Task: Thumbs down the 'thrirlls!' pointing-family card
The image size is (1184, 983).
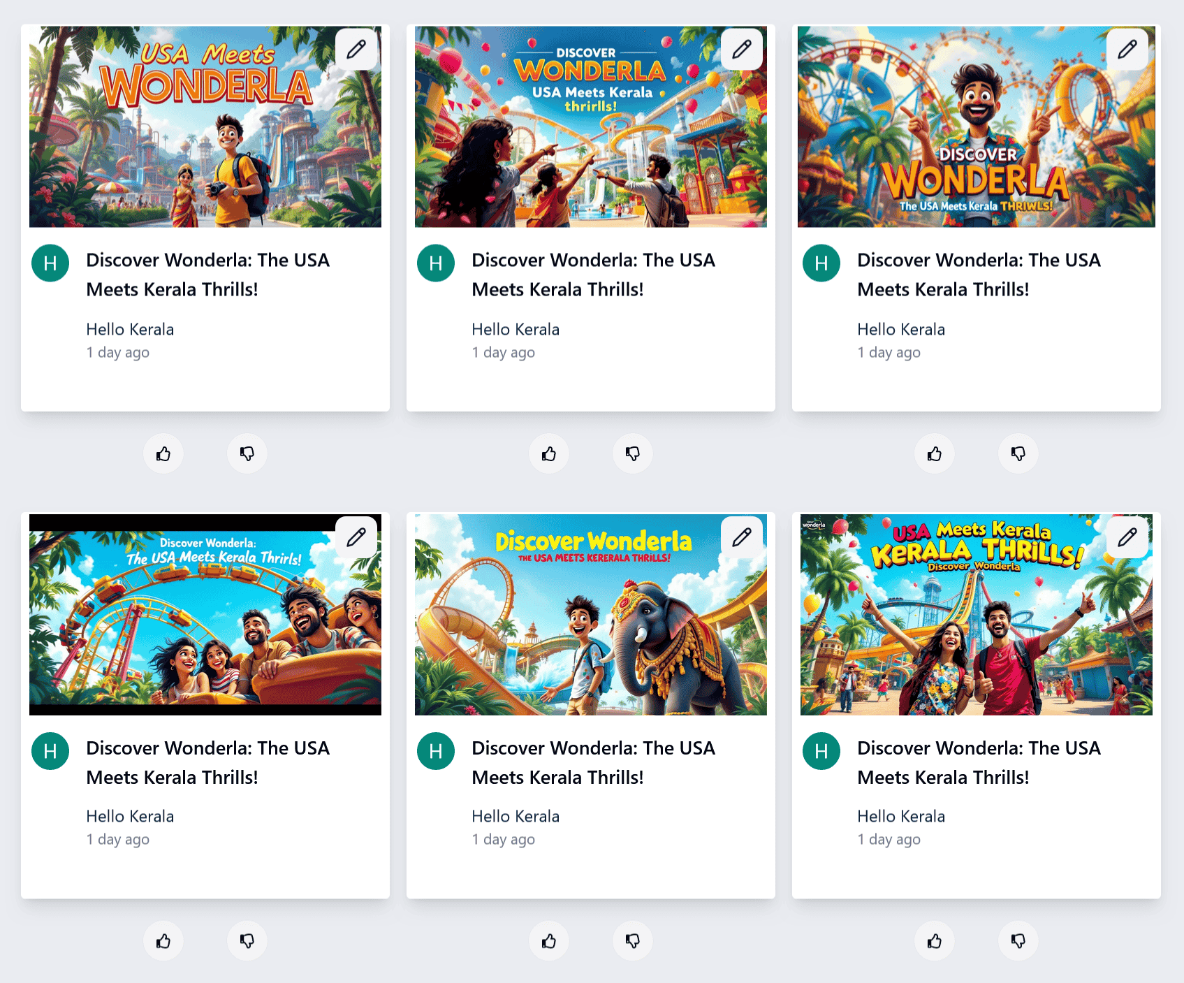Action: click(x=633, y=454)
